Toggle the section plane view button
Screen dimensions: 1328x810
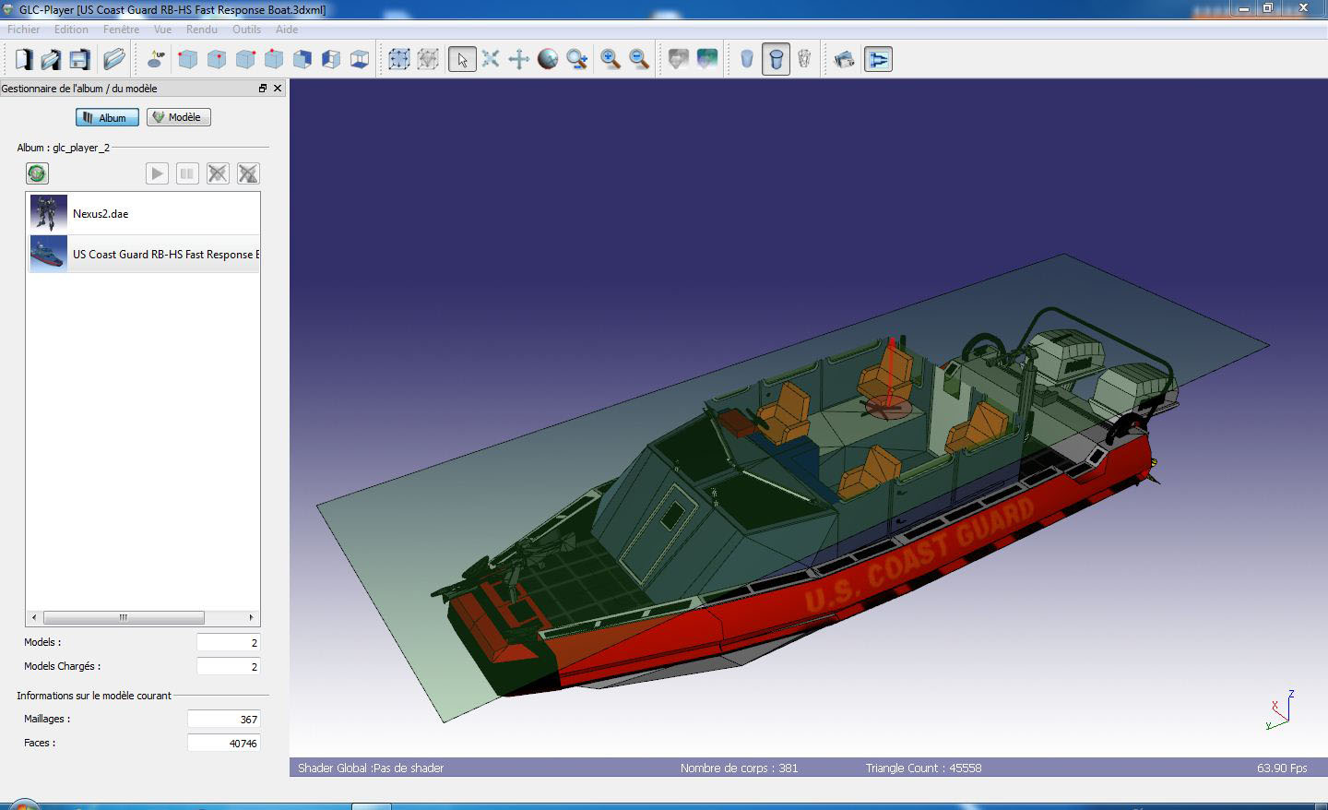[878, 60]
